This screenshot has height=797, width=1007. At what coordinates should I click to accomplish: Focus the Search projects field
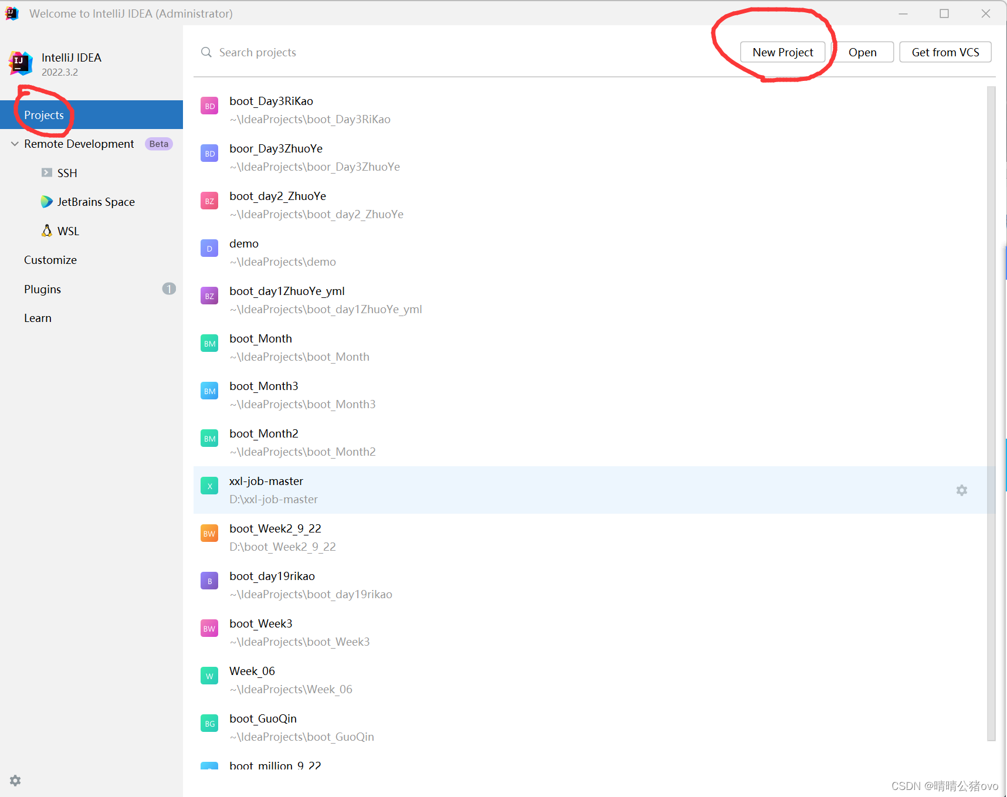463,52
